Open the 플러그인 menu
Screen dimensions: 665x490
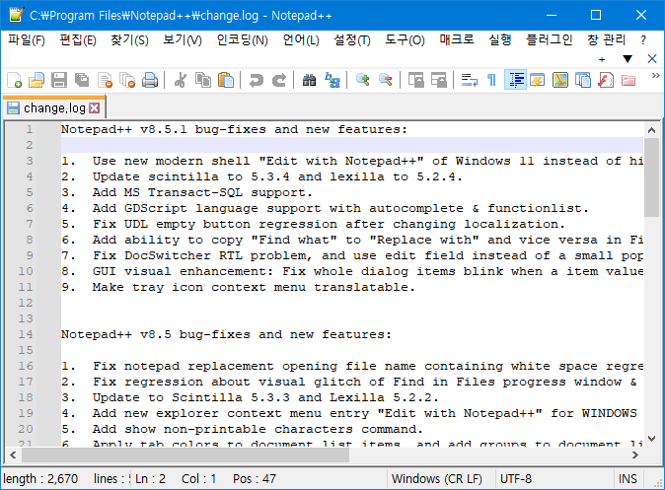[x=550, y=40]
